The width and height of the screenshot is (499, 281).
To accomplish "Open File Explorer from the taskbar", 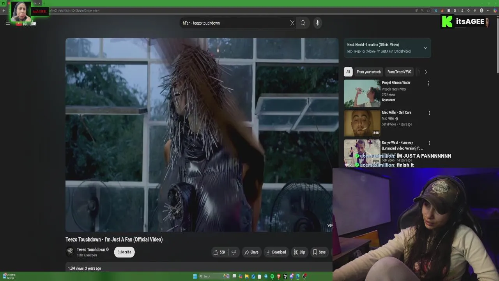I will [x=246, y=276].
